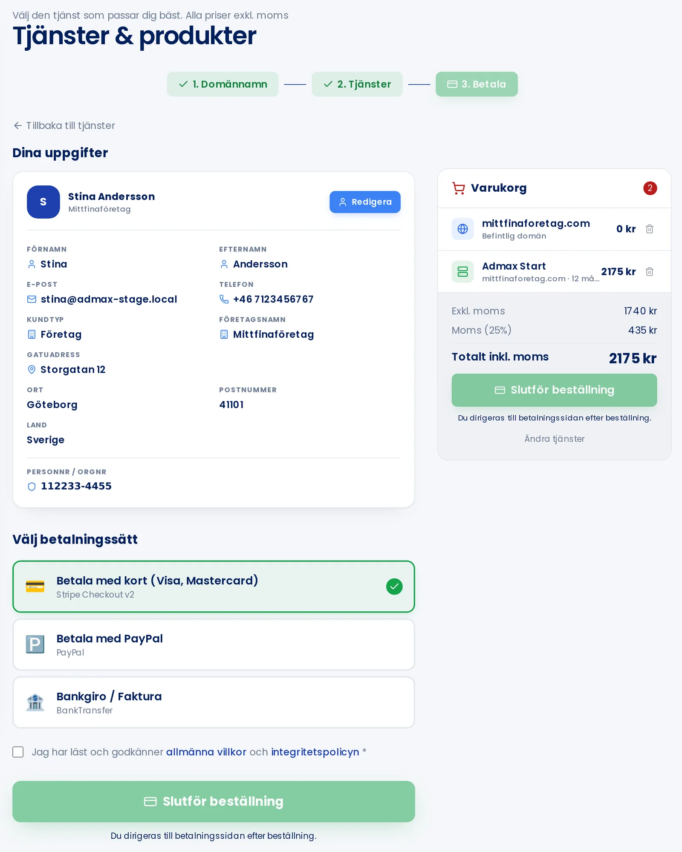Click the envelope icon next to email

[x=32, y=299]
